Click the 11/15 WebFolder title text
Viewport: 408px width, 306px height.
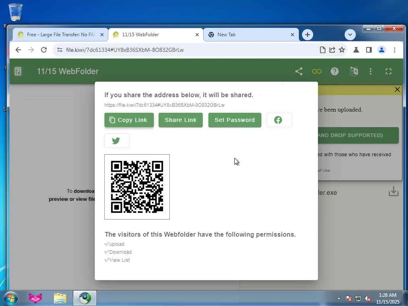(x=68, y=71)
